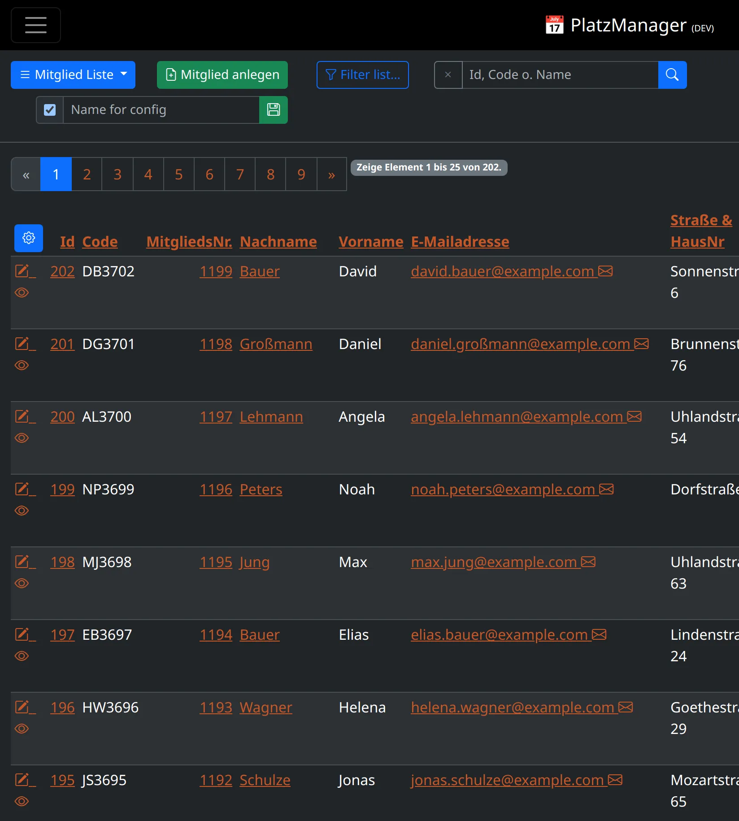View member 196 details via eye icon
Image resolution: width=739 pixels, height=821 pixels.
point(22,729)
